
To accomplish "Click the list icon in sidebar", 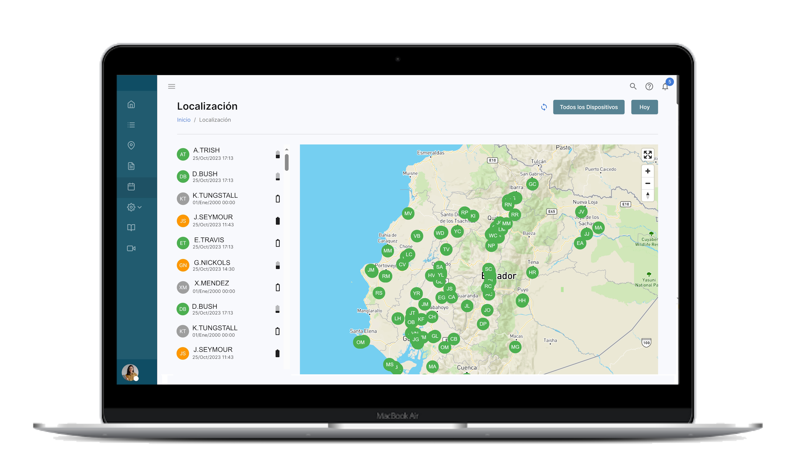I will point(131,125).
